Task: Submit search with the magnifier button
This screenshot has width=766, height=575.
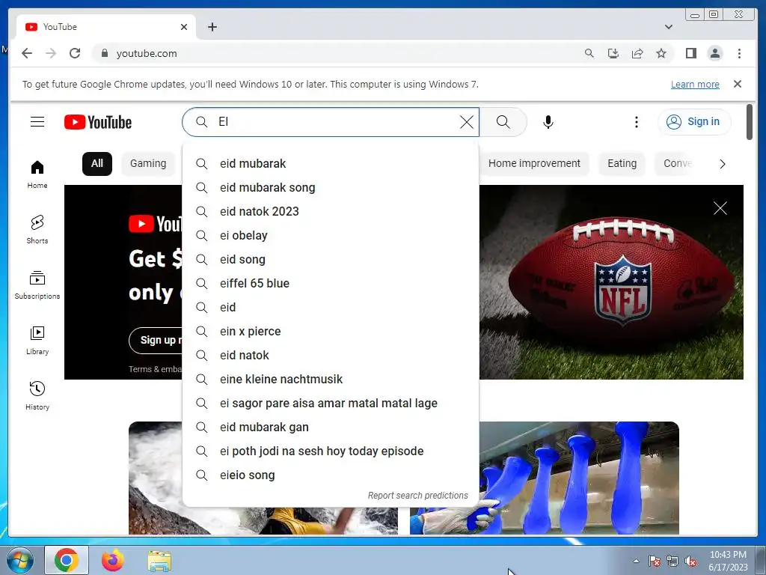Action: click(503, 122)
